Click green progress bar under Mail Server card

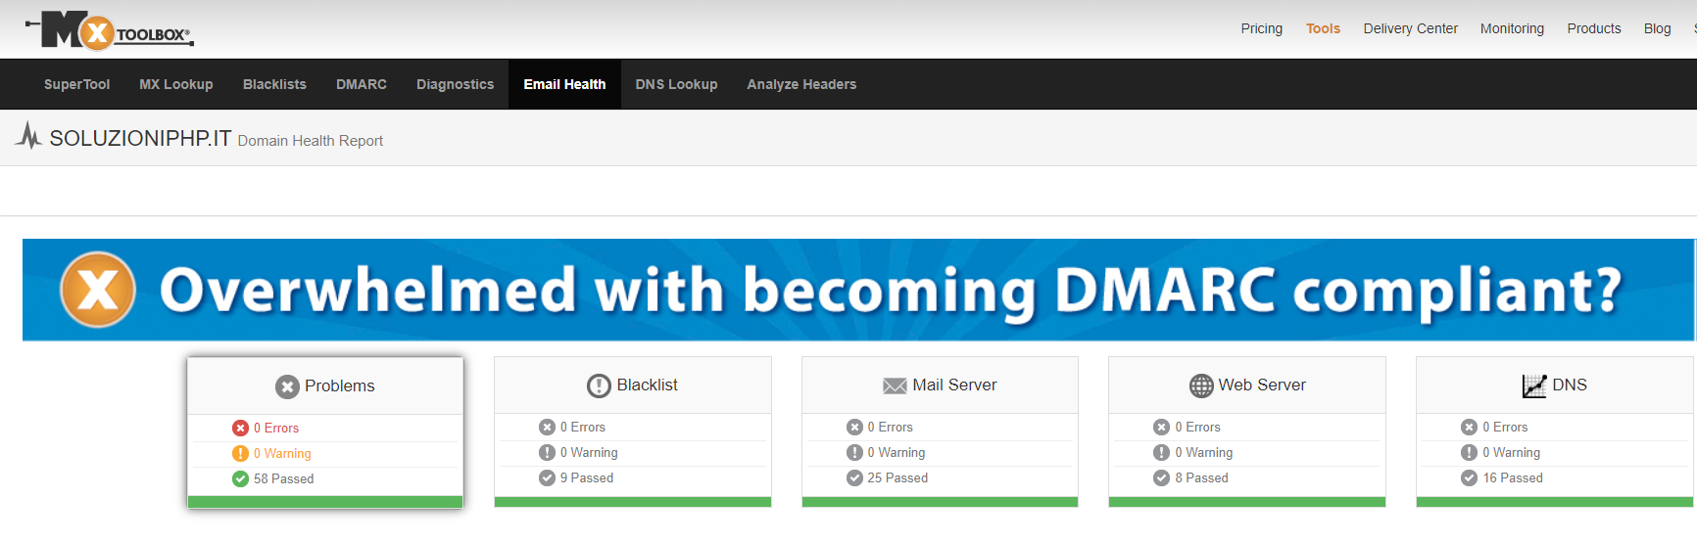click(x=940, y=502)
